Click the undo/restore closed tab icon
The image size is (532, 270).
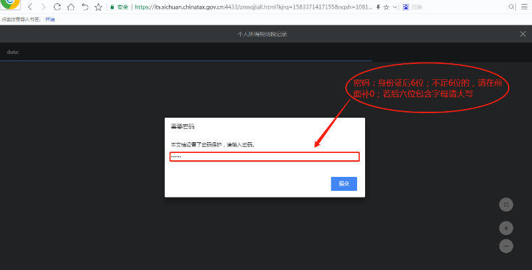(84, 7)
